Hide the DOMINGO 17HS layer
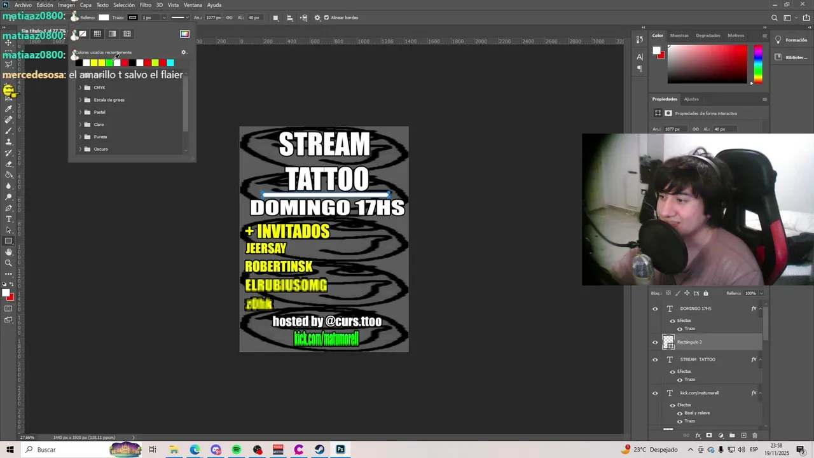 click(x=655, y=309)
